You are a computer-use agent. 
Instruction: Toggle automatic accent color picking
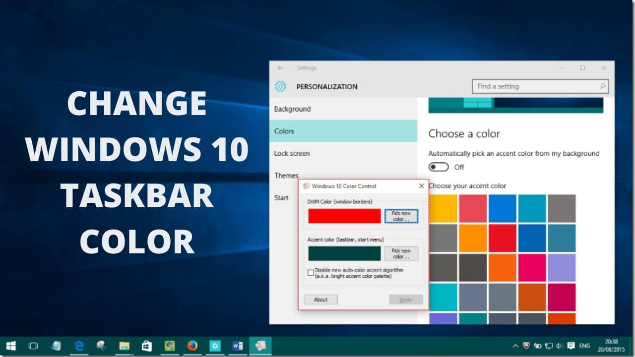[x=439, y=167]
